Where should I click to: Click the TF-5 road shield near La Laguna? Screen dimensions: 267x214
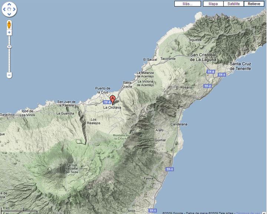point(211,72)
